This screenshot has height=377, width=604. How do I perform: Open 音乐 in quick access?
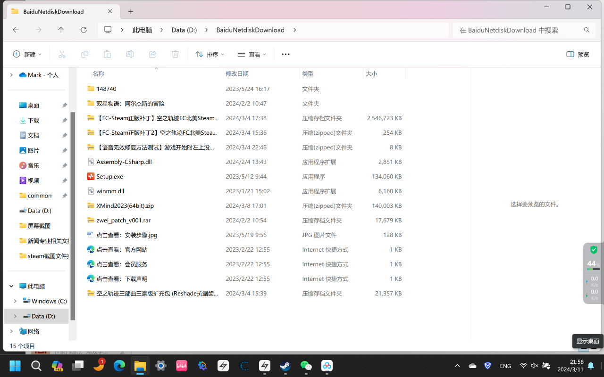coord(33,165)
